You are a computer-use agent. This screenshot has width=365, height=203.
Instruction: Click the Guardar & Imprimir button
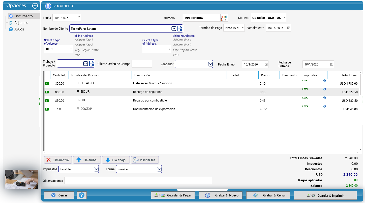pyautogui.click(x=325, y=195)
